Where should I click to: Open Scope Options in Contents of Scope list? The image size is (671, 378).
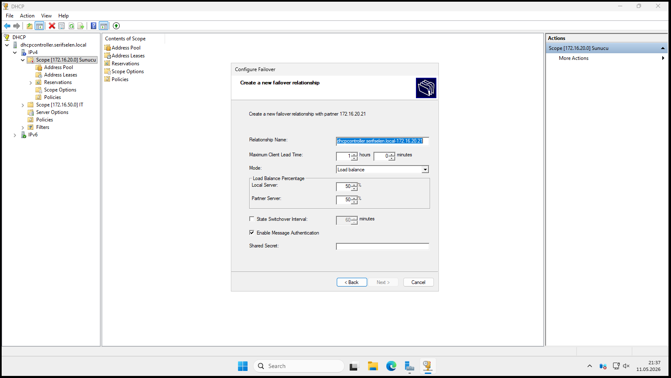pos(128,72)
